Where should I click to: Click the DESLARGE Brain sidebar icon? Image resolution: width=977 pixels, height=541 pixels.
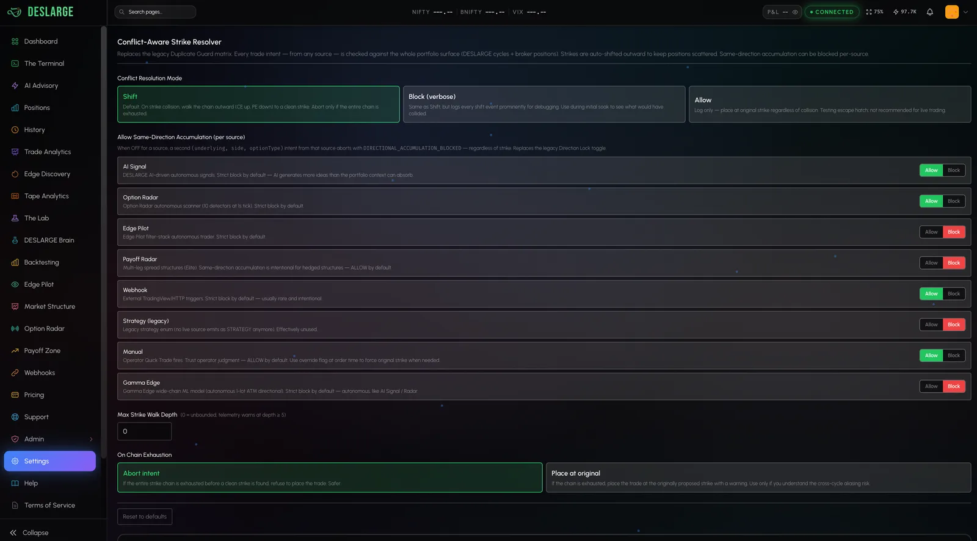(15, 240)
